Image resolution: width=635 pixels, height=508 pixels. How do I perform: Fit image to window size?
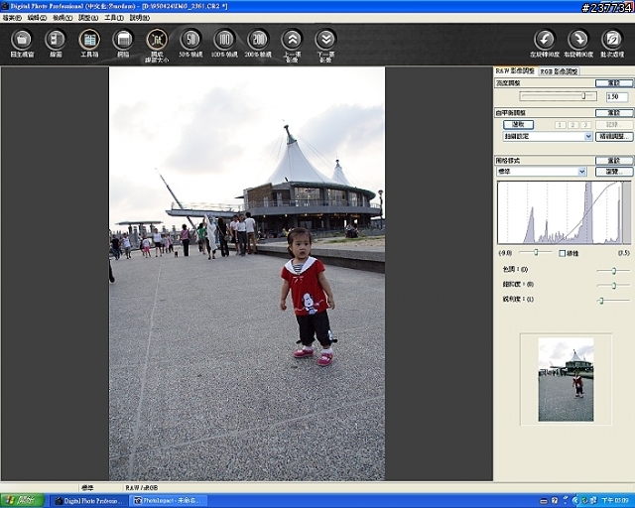coord(157,40)
